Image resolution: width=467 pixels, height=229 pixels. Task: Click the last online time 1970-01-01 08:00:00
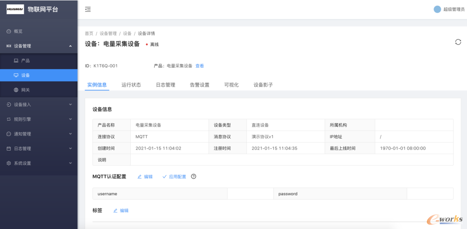403,148
